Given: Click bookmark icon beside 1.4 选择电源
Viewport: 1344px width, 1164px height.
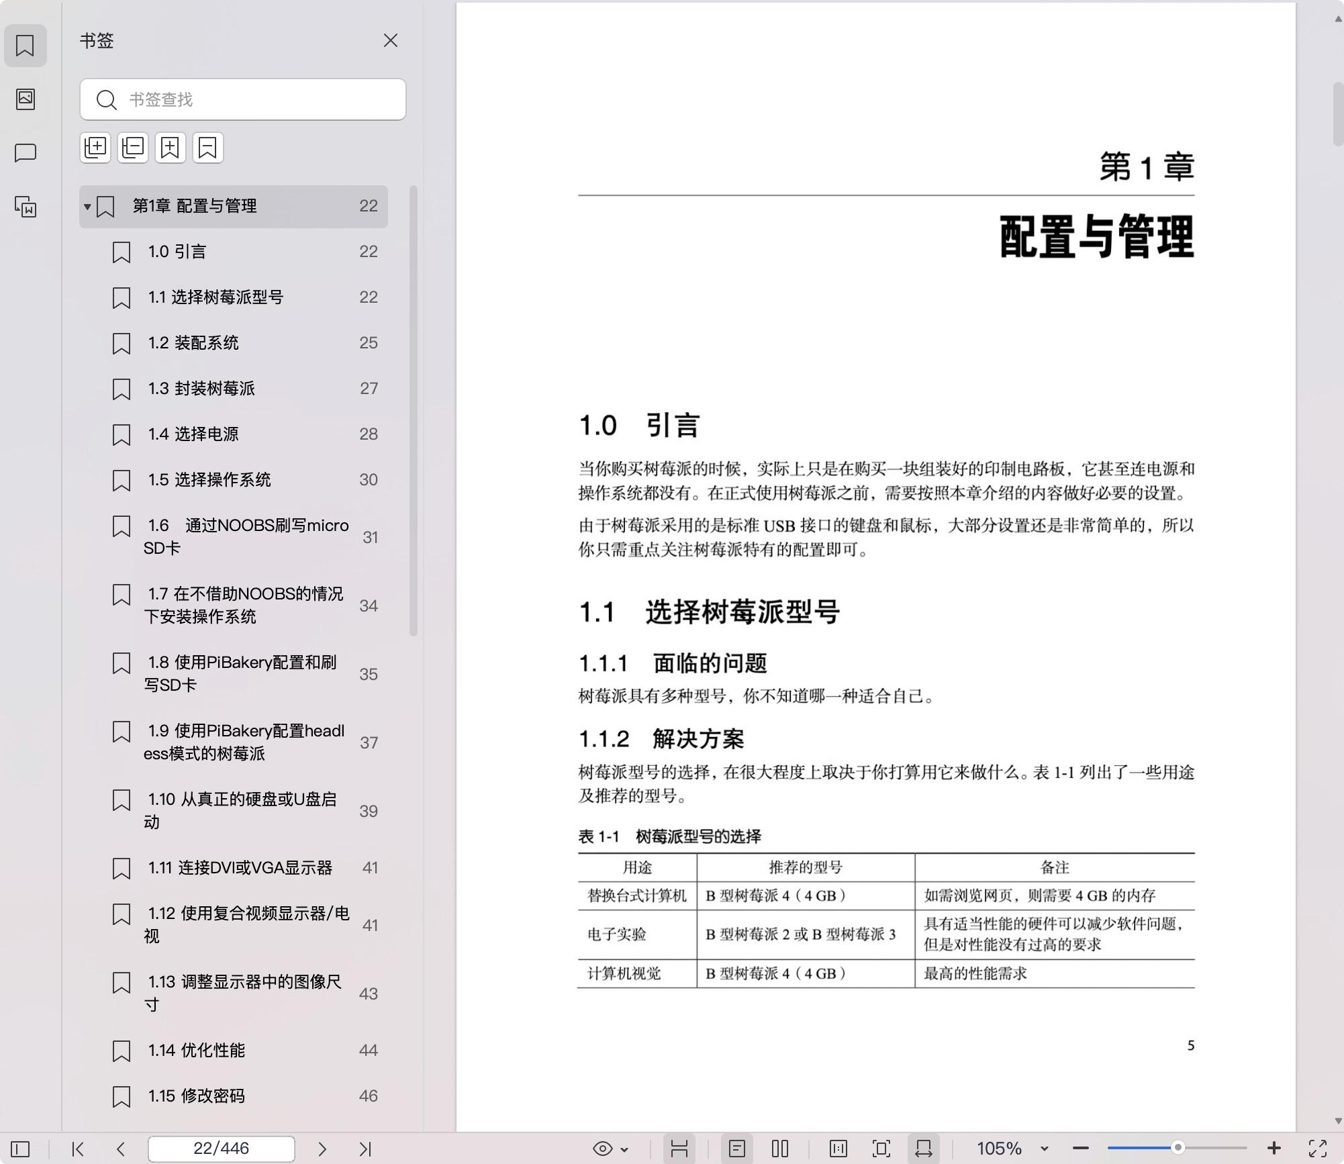Looking at the screenshot, I should tap(121, 434).
